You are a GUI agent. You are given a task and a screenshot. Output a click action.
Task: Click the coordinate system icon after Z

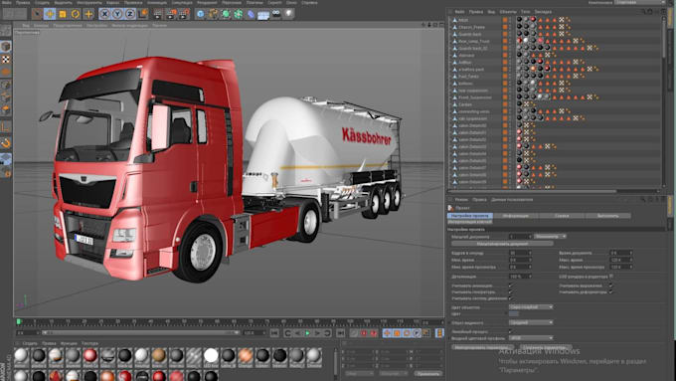pyautogui.click(x=143, y=14)
